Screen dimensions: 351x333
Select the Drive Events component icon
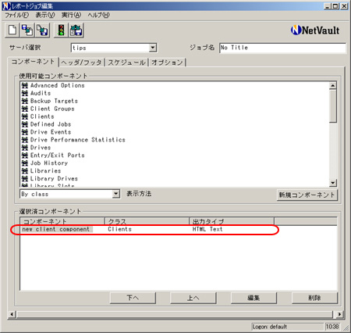pyautogui.click(x=25, y=132)
